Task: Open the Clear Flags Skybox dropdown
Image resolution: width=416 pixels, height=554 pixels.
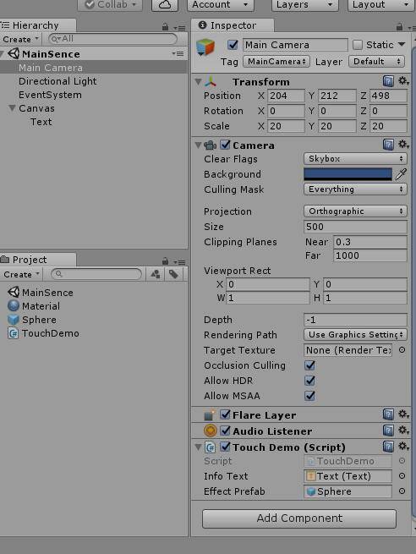Action: tap(355, 159)
